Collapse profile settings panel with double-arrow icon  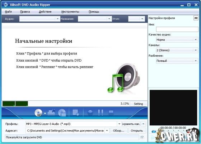click(196, 18)
